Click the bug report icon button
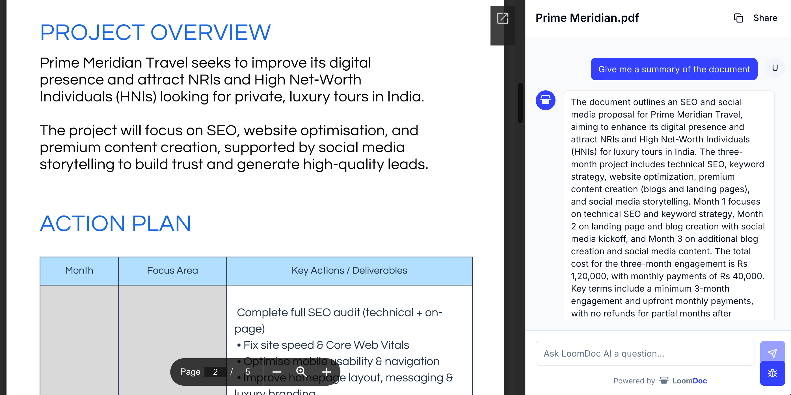Viewport: 791px width, 395px height. 772,373
